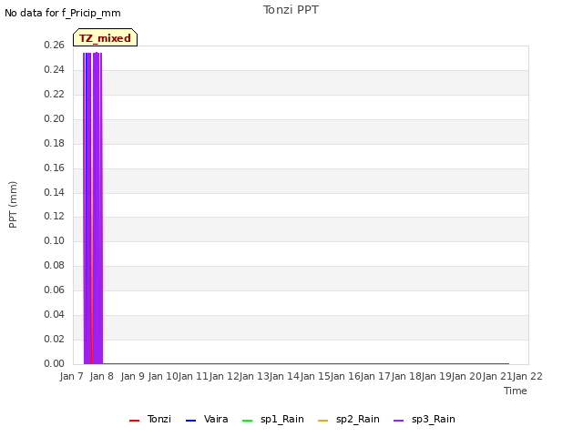Image resolution: width=583 pixels, height=437 pixels.
Task: Click the Jan 9 x-axis label
Action: click(x=132, y=376)
